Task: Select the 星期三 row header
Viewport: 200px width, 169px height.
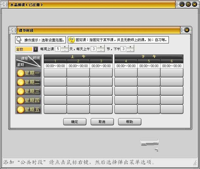Action: click(28, 91)
